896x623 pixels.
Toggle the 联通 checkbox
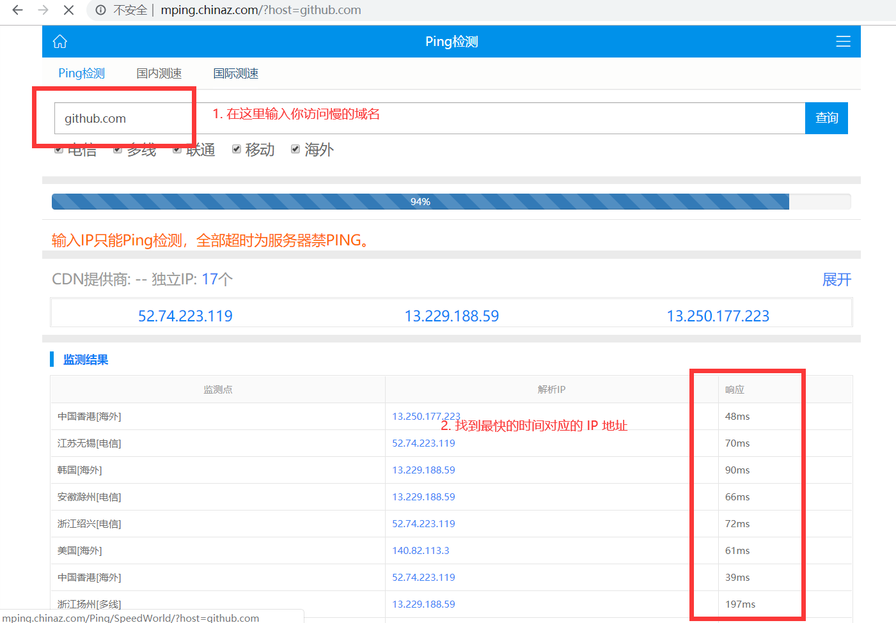tap(177, 150)
